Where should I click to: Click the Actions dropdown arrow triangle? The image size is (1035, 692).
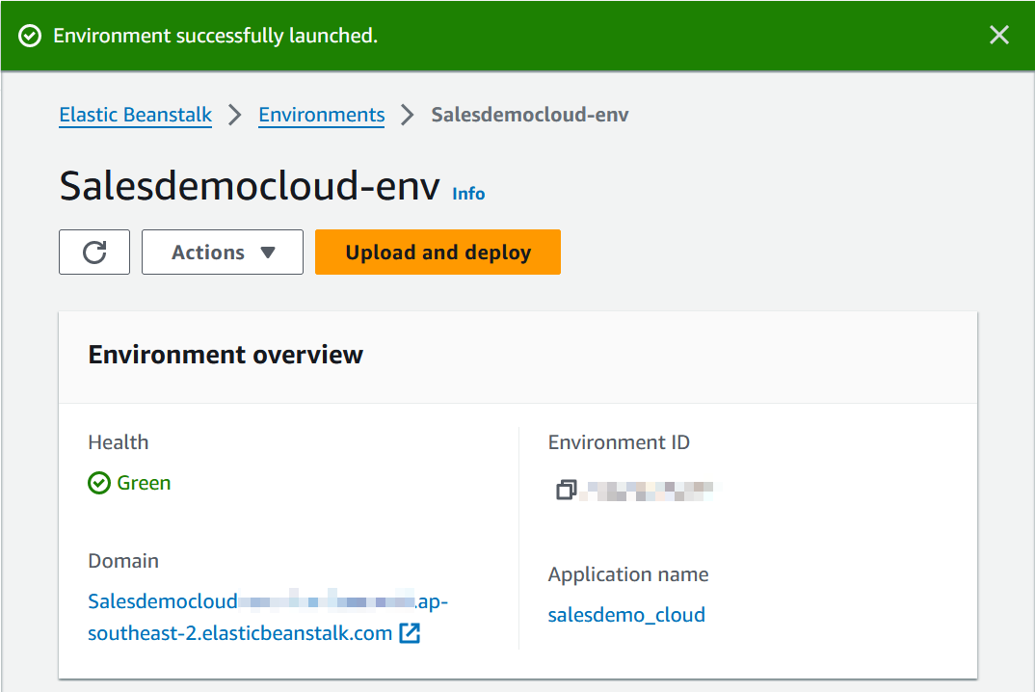268,253
